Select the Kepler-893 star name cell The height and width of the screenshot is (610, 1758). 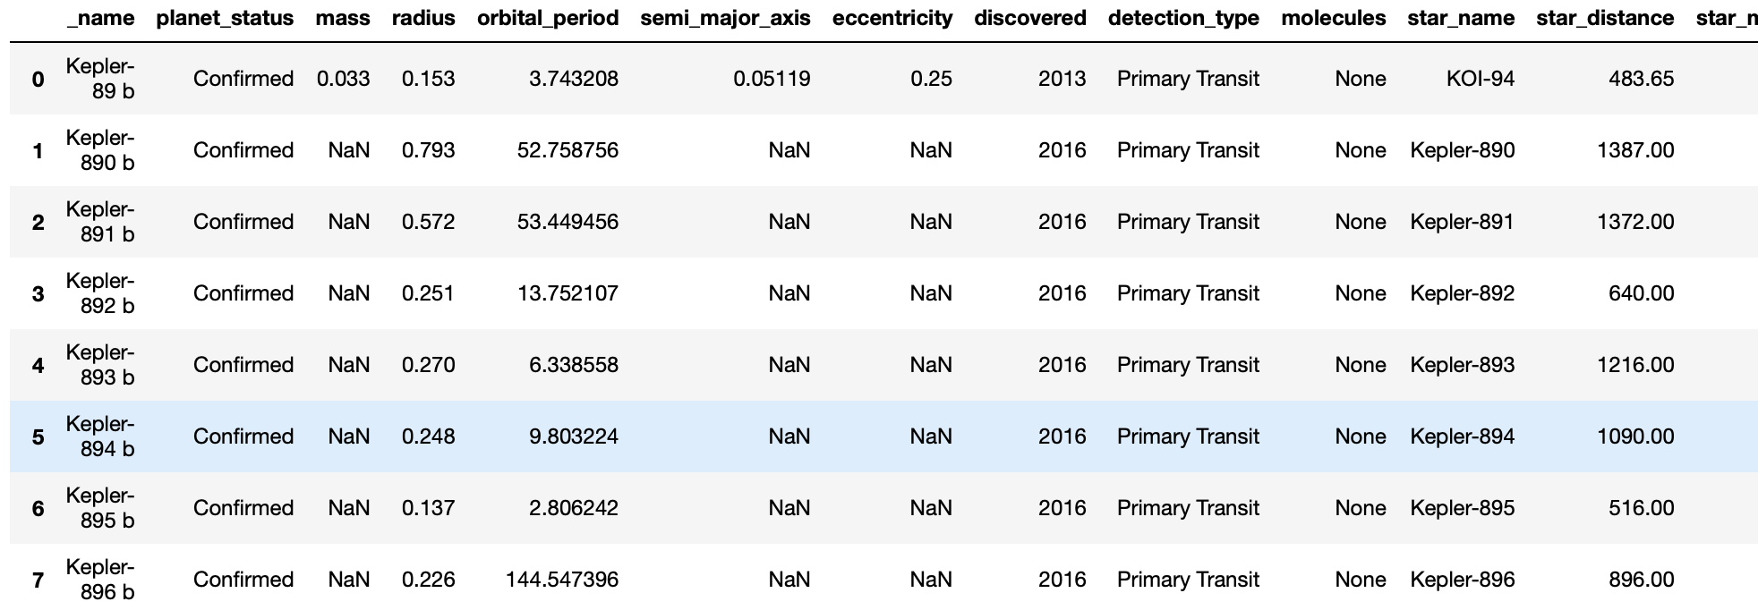pyautogui.click(x=1463, y=365)
